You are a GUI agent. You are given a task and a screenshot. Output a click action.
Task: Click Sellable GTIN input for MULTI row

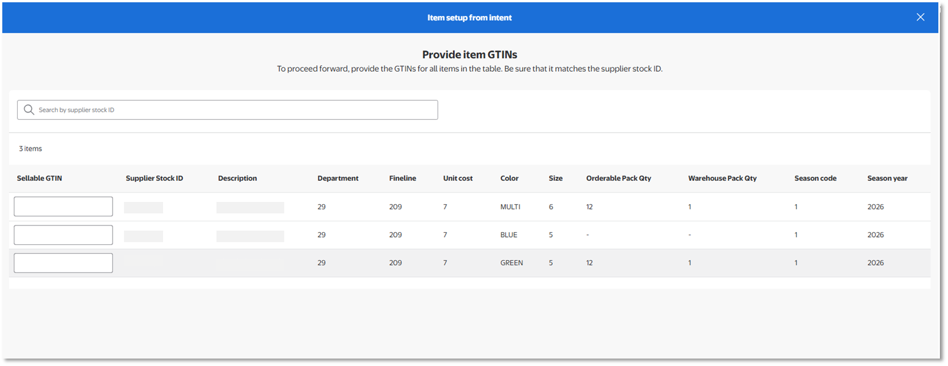tap(63, 207)
